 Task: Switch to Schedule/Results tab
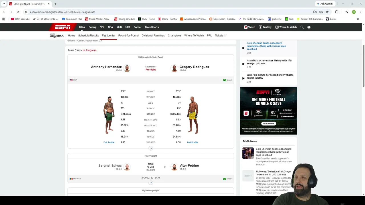tap(88, 36)
